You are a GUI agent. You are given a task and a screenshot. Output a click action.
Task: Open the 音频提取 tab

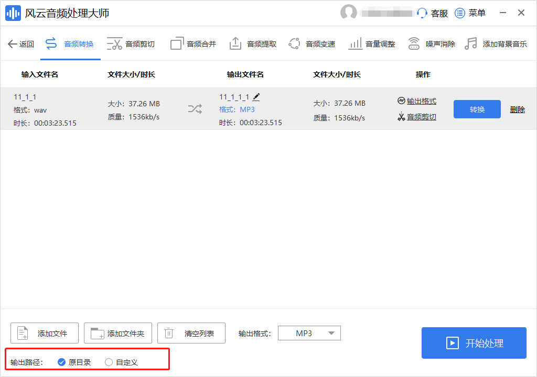pyautogui.click(x=253, y=44)
